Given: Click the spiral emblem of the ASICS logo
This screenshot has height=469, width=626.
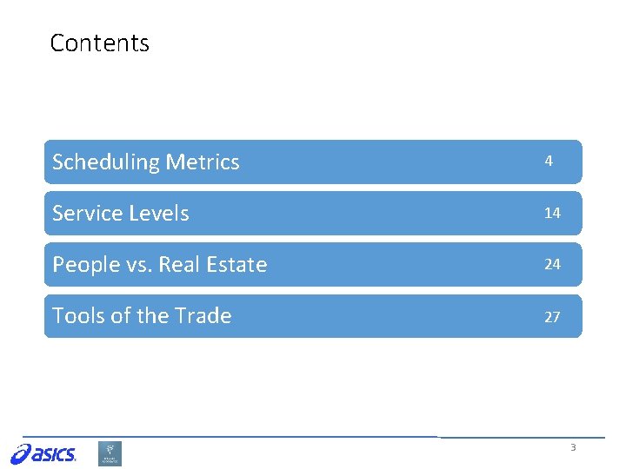Looking at the screenshot, I should pyautogui.click(x=21, y=454).
